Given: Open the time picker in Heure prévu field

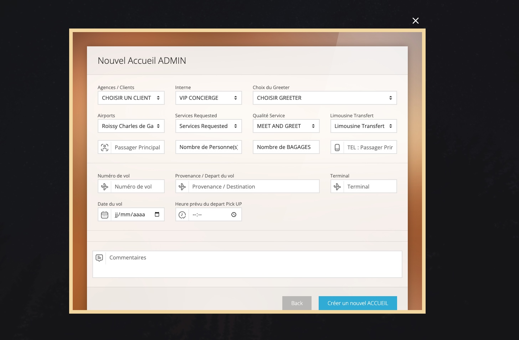Looking at the screenshot, I should pos(234,215).
